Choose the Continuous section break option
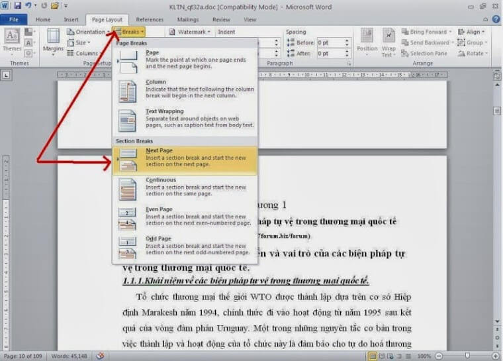Viewport: 503px width, 361px height. [x=185, y=187]
